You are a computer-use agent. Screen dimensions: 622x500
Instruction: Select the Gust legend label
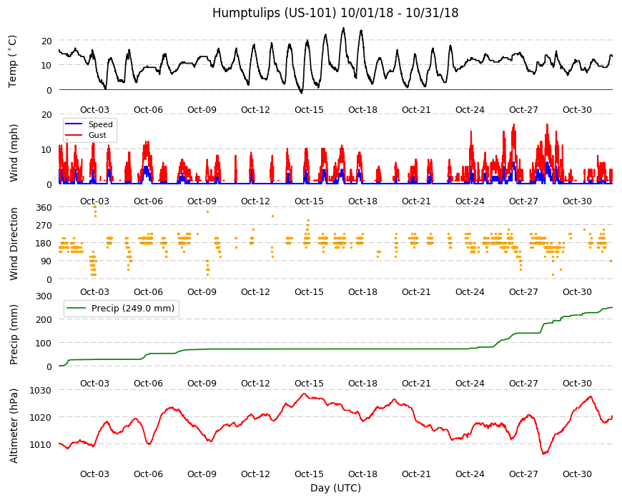pyautogui.click(x=97, y=135)
